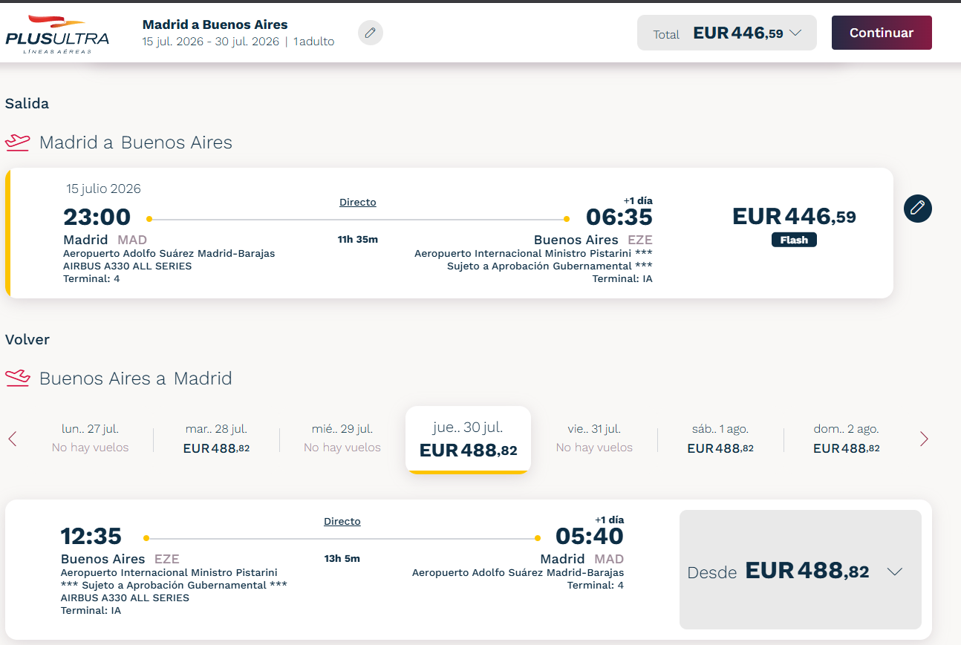Click the airplane icon beside Buenos Aires a Madrid
961x645 pixels.
point(17,377)
